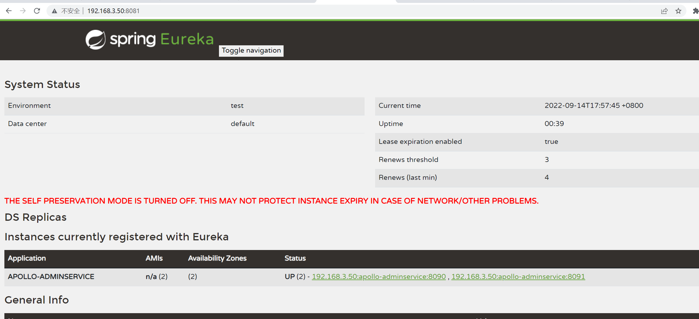Click the AMIs column header

click(154, 258)
